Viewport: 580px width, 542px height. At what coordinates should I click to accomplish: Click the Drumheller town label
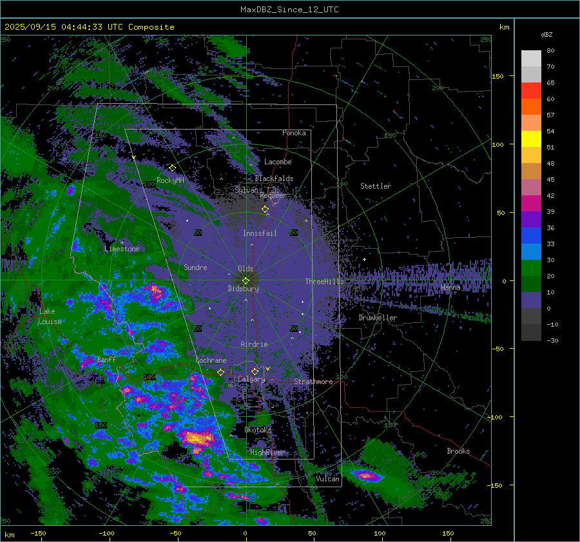coord(378,318)
